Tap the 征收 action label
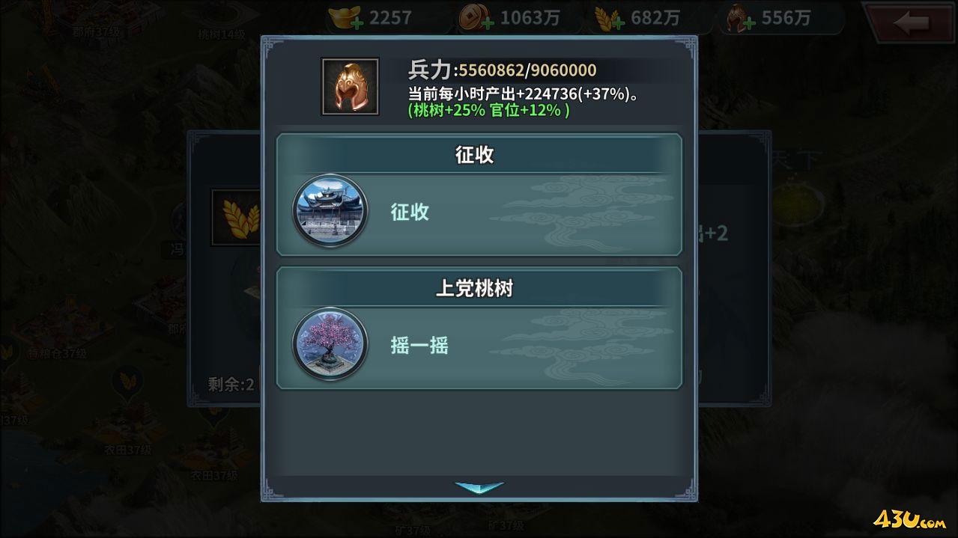The width and height of the screenshot is (958, 538). pyautogui.click(x=410, y=212)
